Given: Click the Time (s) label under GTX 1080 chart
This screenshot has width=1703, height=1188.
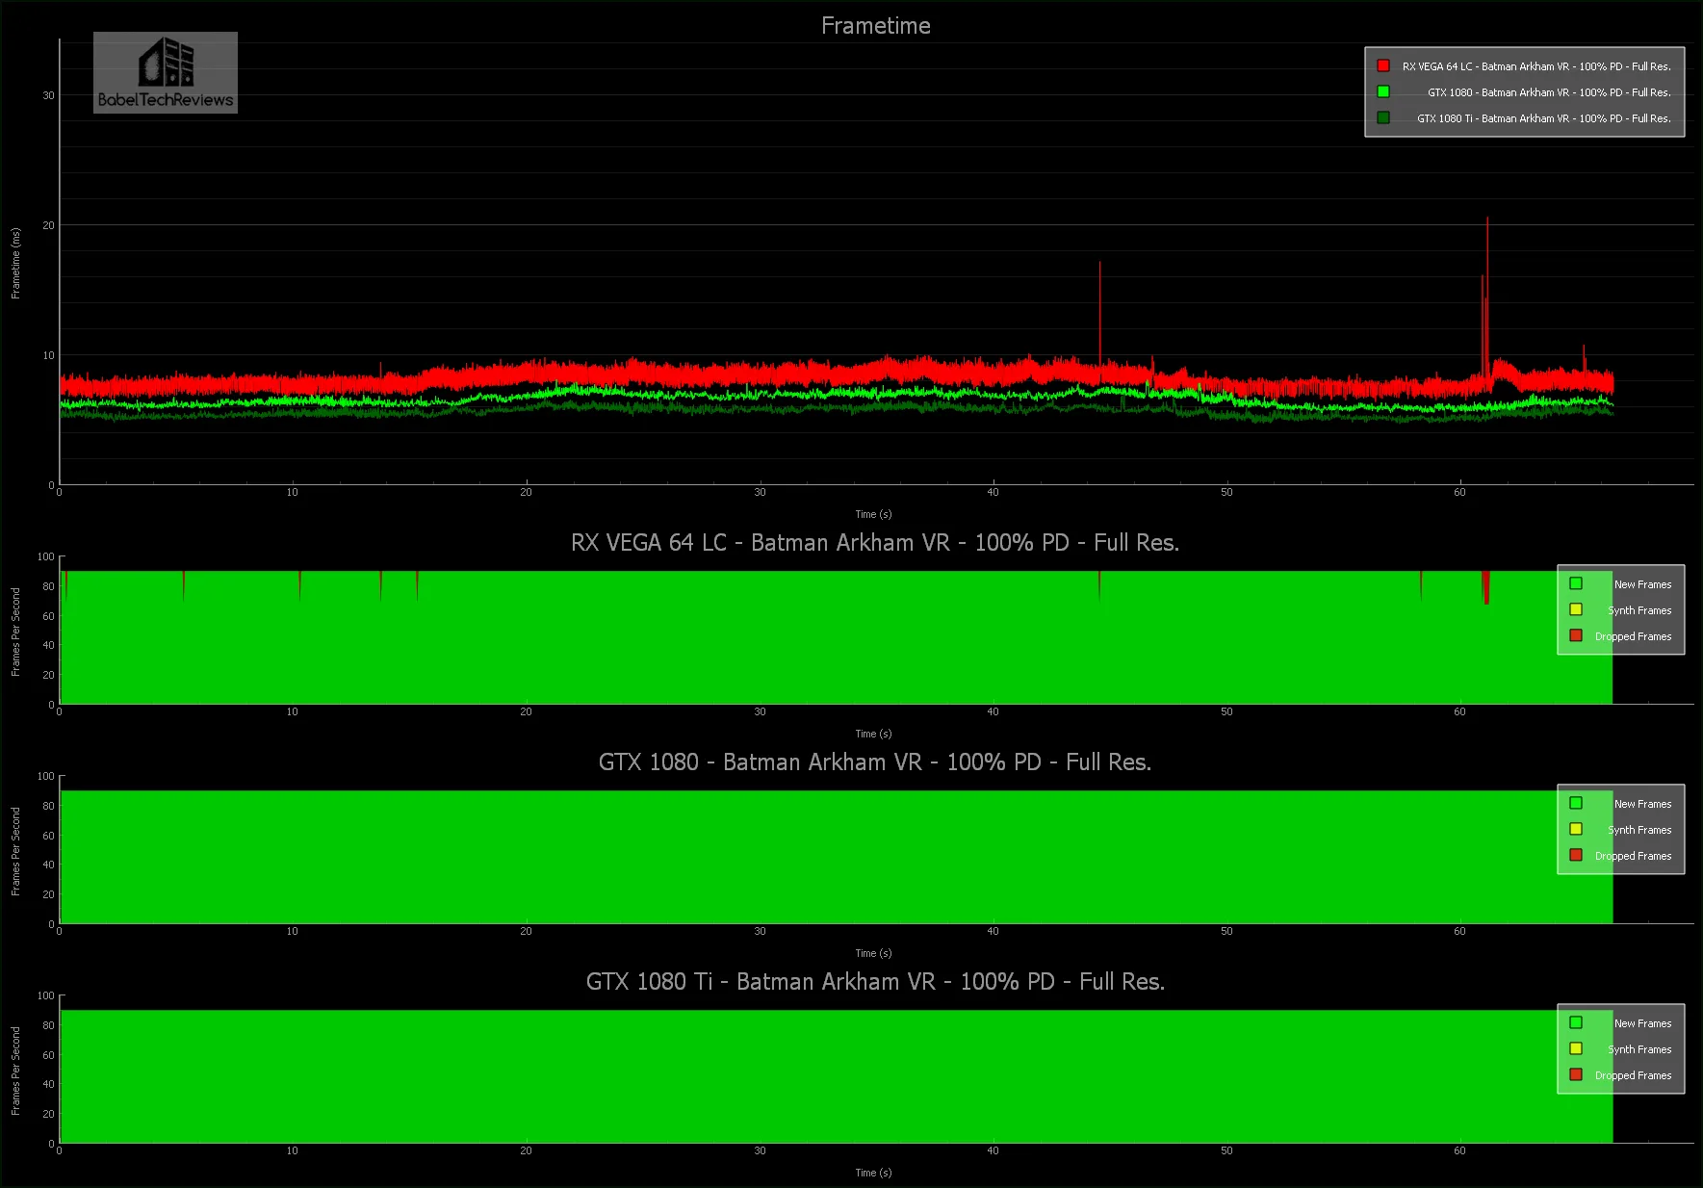Looking at the screenshot, I should pos(873,953).
